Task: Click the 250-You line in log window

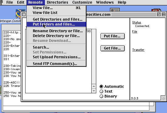Action: pyautogui.click(x=12, y=93)
